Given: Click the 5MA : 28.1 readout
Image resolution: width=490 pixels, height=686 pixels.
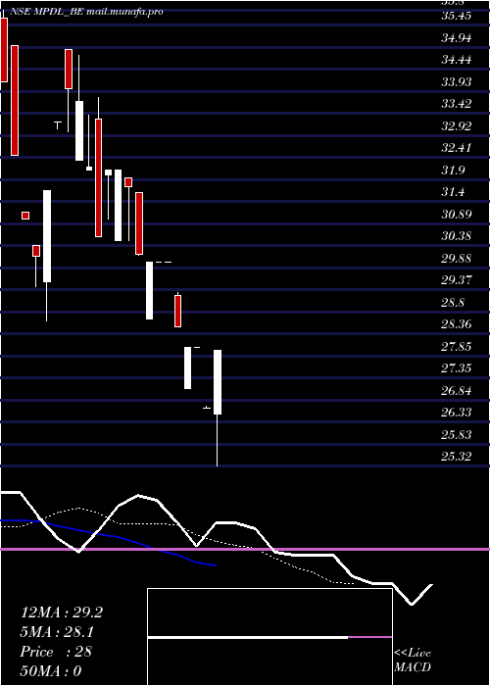Looking at the screenshot, I should pyautogui.click(x=58, y=632).
